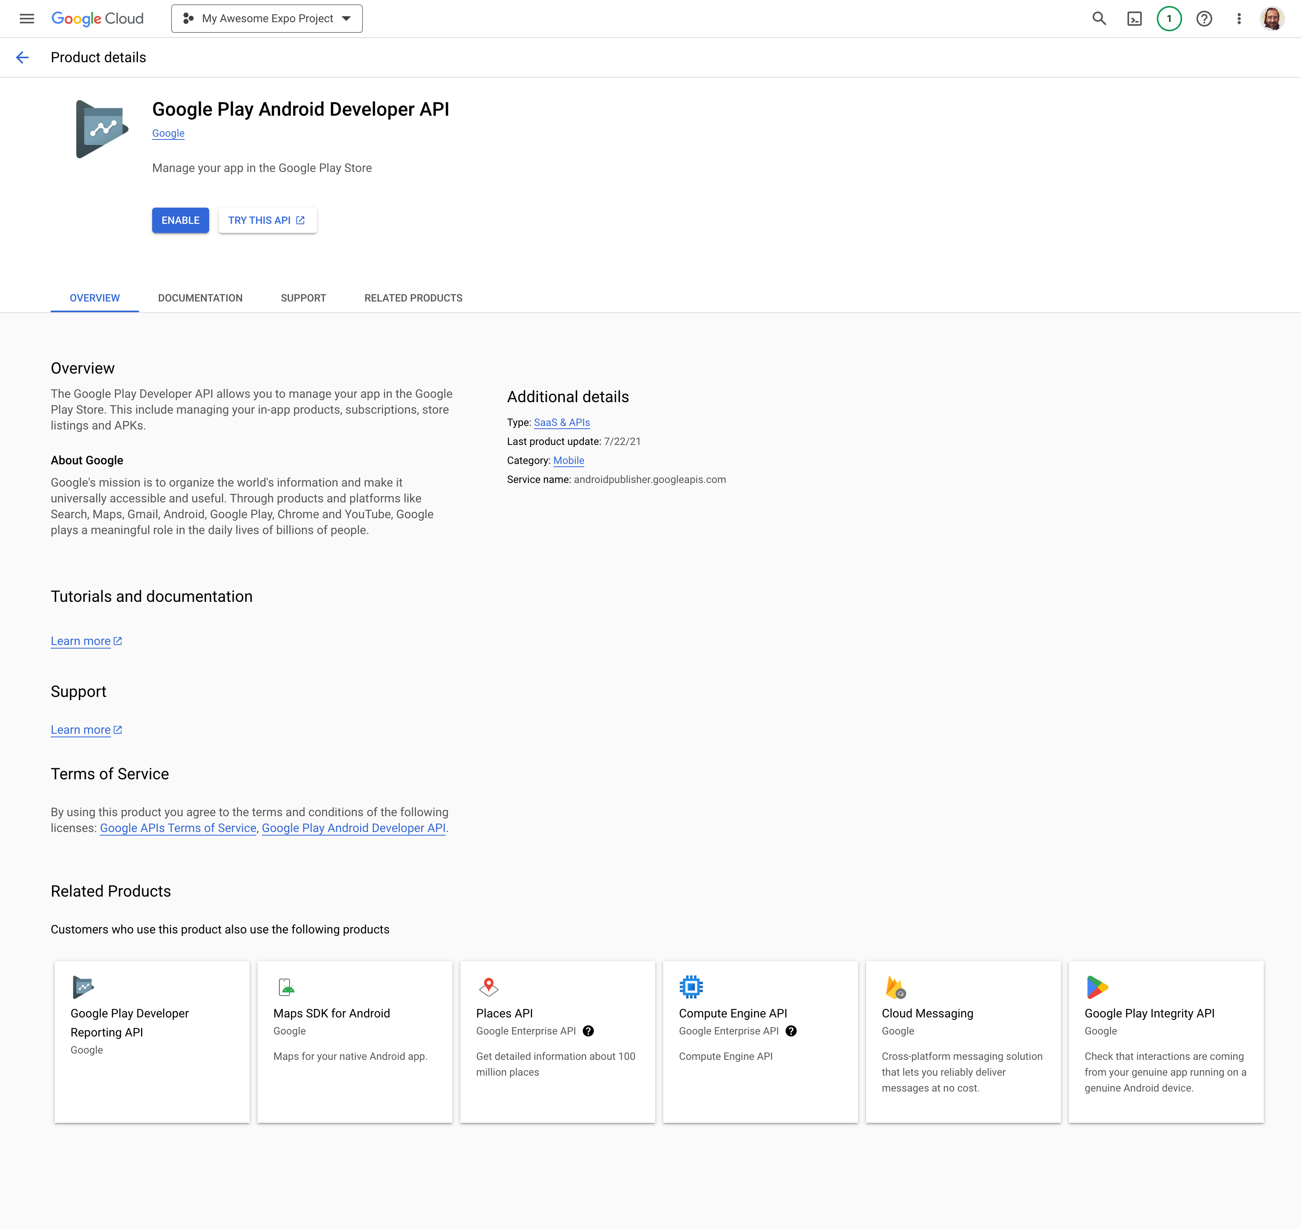The height and width of the screenshot is (1229, 1301).
Task: Open the search tool
Action: click(x=1099, y=18)
